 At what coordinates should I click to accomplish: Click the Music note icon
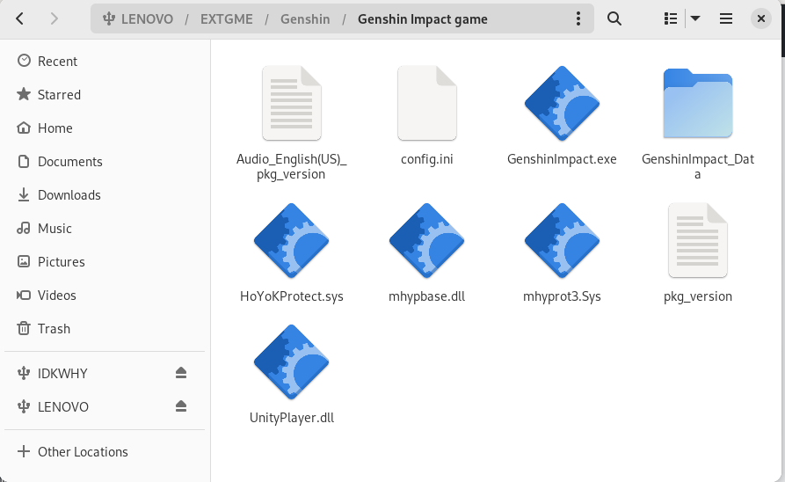click(24, 229)
